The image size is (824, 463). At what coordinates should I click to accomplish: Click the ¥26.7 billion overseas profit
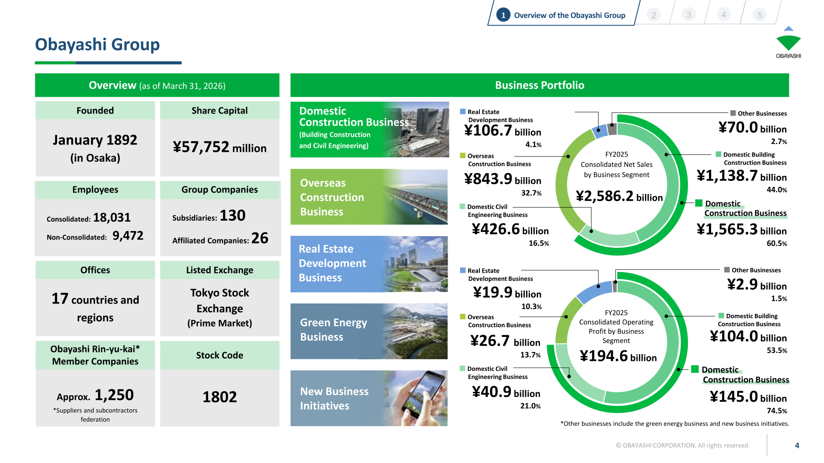point(505,341)
